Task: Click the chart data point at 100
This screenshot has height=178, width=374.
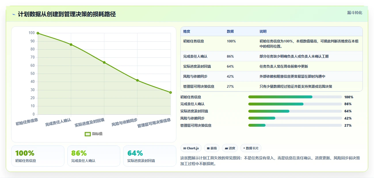Action: coord(38,33)
